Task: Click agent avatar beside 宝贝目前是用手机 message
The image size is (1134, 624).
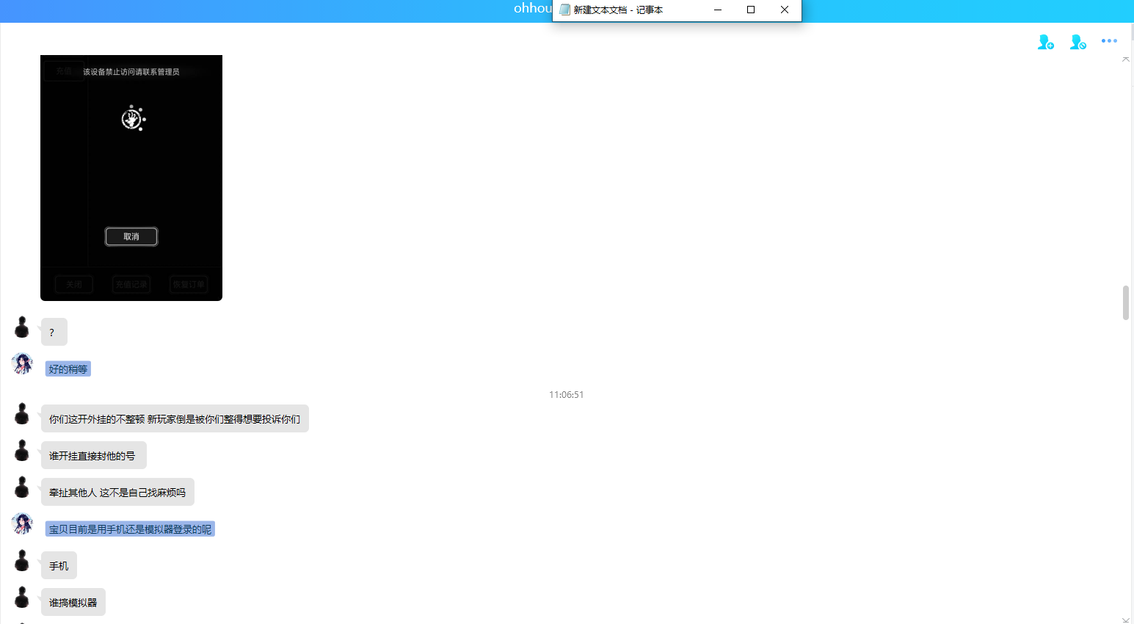Action: coord(22,523)
